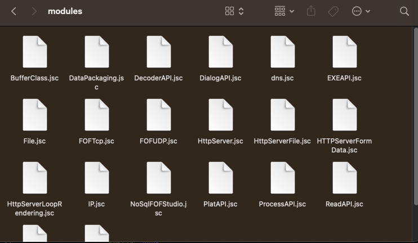
Task: Click the FOFUDP.jsc file name
Action: coord(159,141)
